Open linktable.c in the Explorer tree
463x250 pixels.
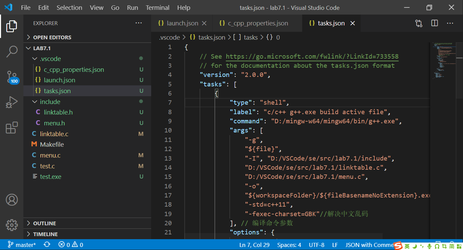[87, 134]
